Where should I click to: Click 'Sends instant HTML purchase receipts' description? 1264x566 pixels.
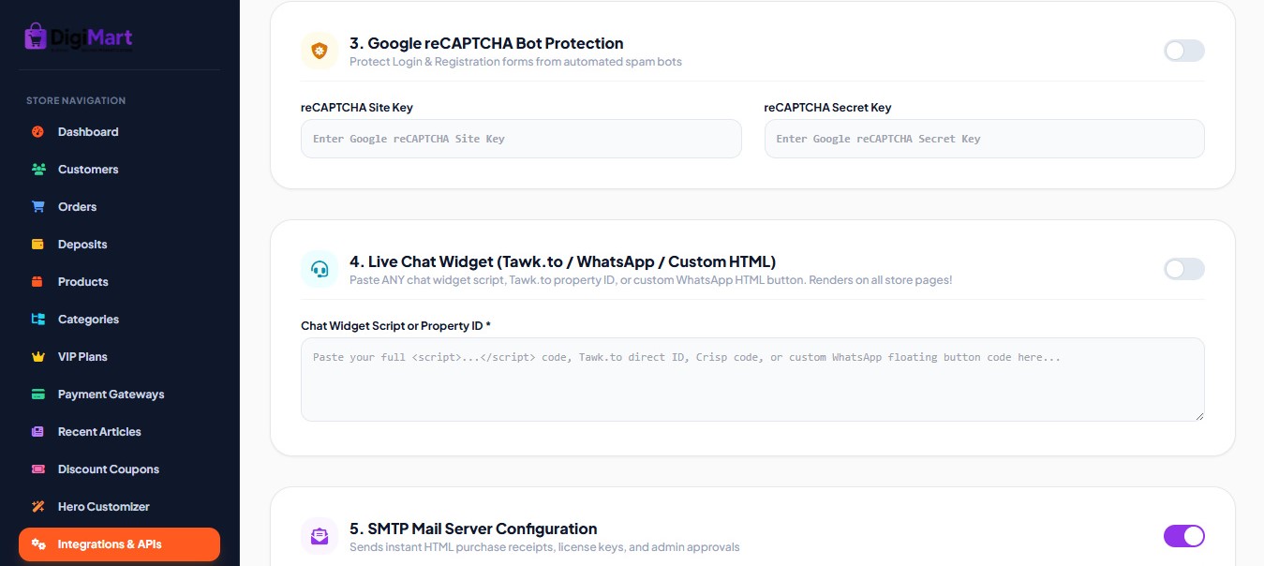pyautogui.click(x=544, y=547)
